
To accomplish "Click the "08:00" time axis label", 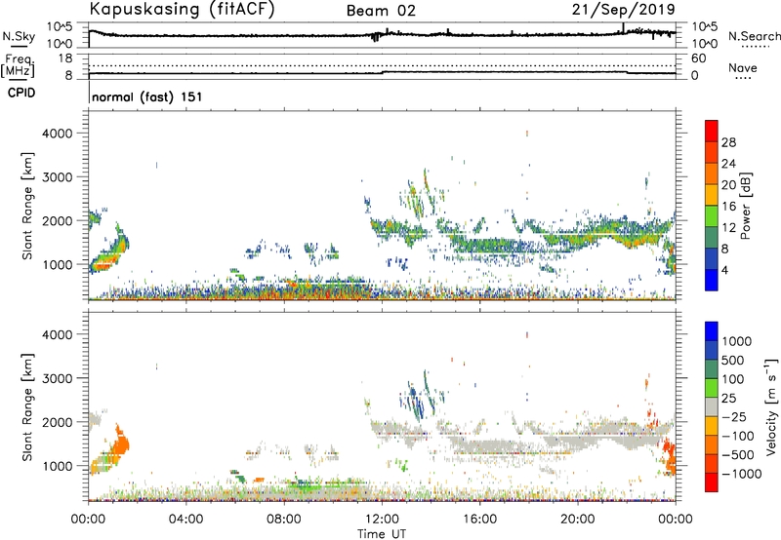I will click(283, 520).
